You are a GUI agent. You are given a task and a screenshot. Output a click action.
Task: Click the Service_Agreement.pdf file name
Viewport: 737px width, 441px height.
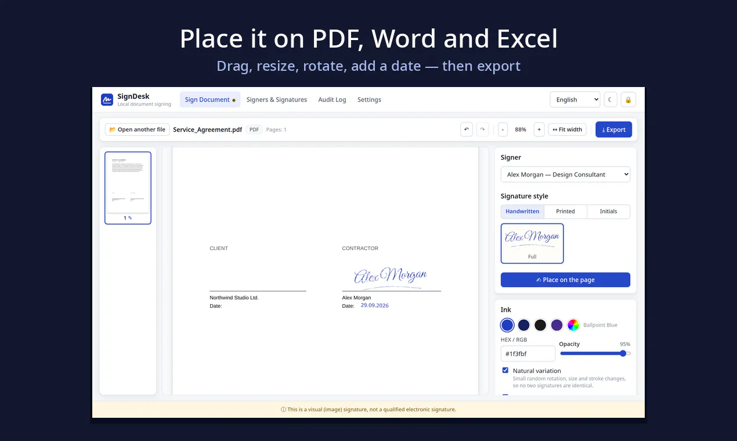[x=207, y=129]
